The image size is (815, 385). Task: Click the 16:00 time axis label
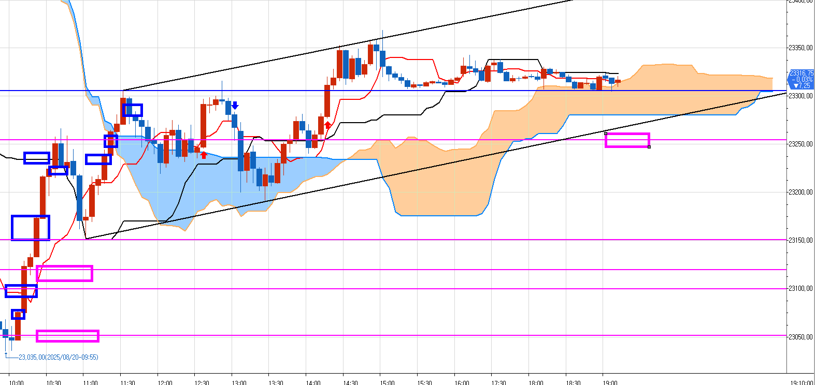tap(462, 382)
